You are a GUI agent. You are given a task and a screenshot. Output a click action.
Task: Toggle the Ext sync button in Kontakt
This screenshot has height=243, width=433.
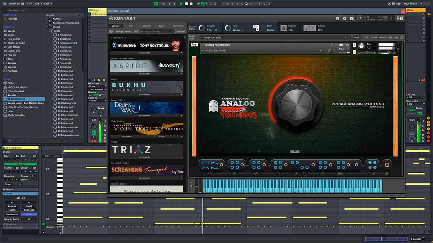[255, 26]
